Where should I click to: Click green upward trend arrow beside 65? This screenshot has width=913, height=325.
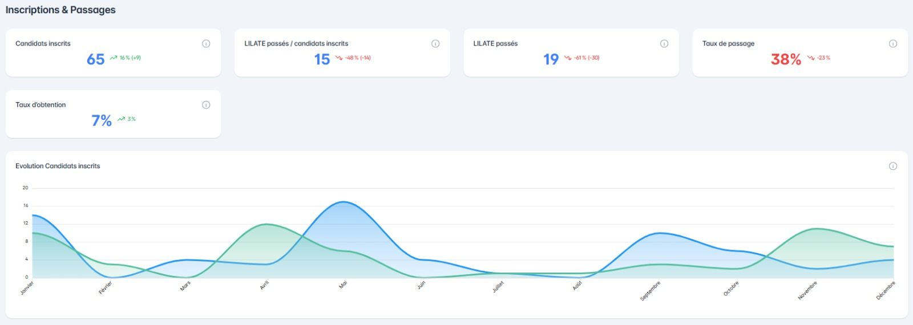114,58
